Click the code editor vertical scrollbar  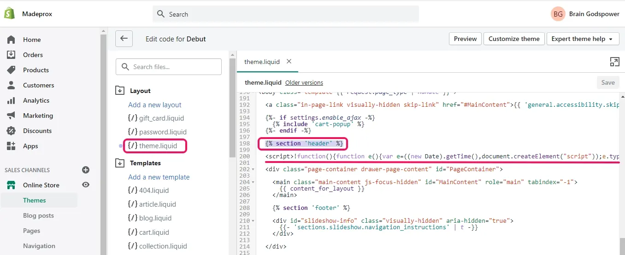pyautogui.click(x=622, y=246)
